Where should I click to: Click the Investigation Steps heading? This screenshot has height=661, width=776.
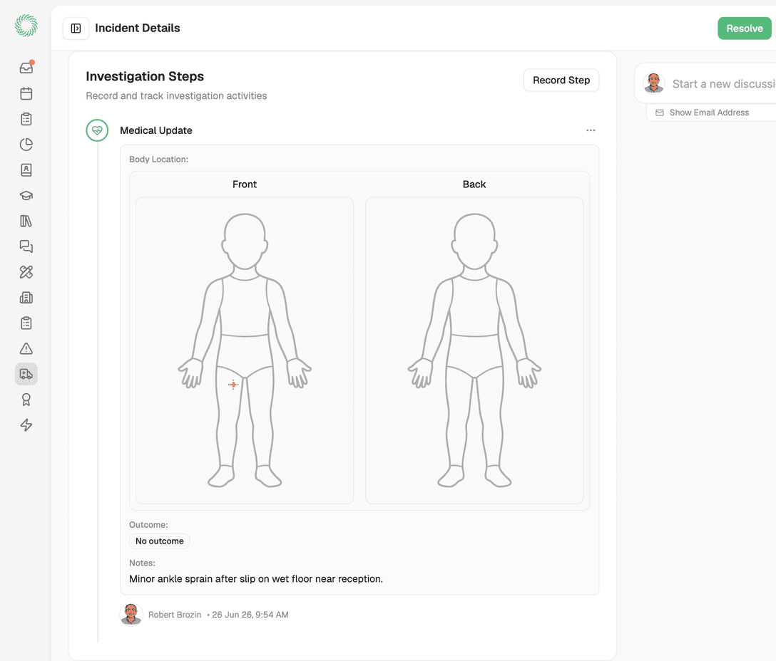[145, 76]
